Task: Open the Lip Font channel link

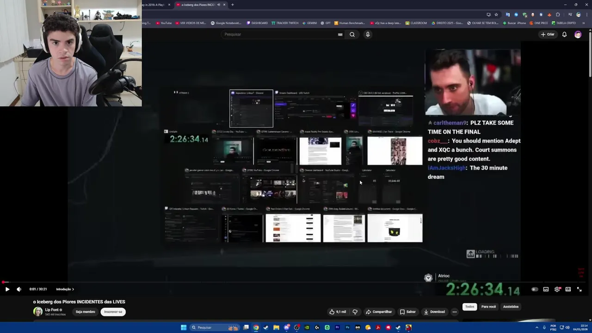Action: pos(52,310)
